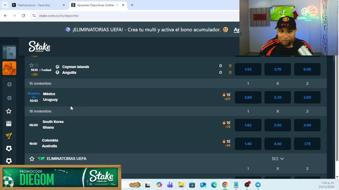Viewport: 339px width, 190px height.
Task: Select México win odds 2.60
Action: click(248, 97)
